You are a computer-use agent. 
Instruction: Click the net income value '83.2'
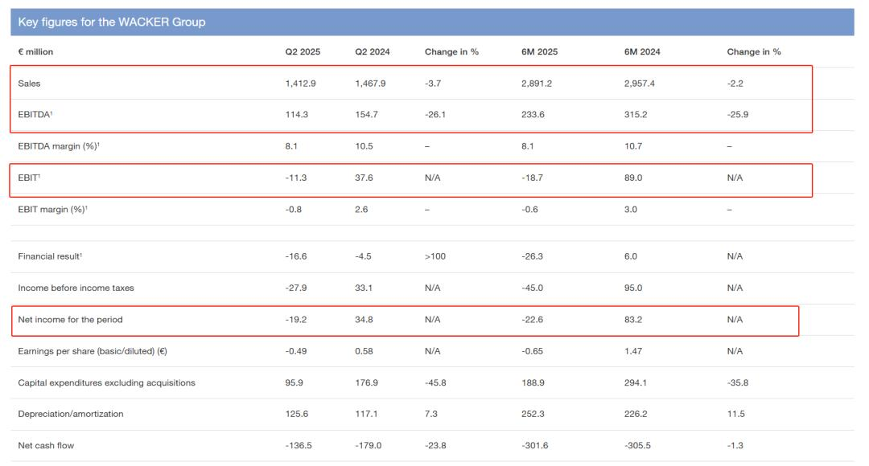pyautogui.click(x=633, y=319)
